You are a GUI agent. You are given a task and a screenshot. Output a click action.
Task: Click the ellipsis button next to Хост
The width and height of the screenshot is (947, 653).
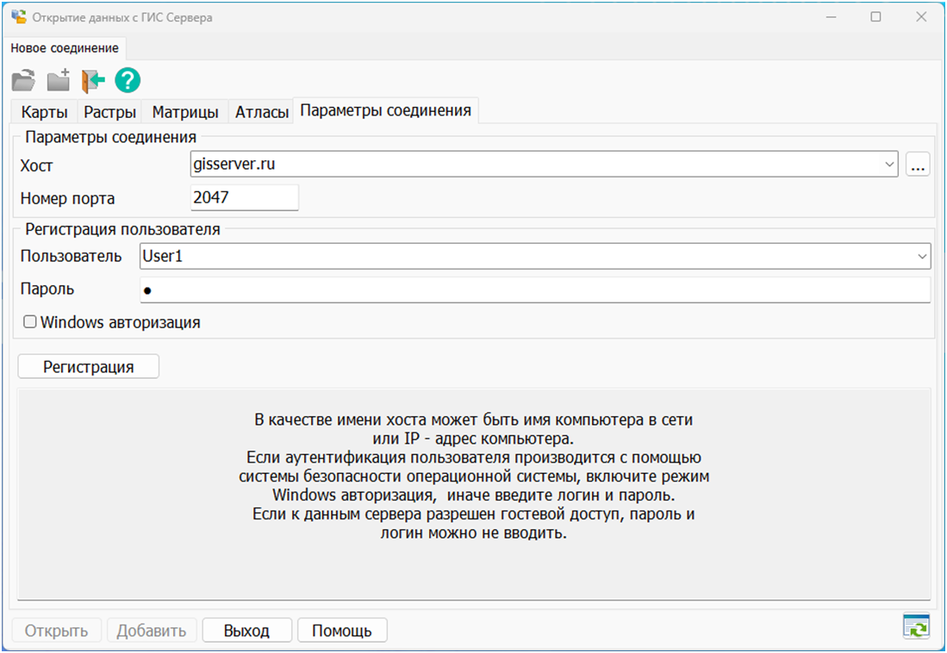(x=918, y=164)
